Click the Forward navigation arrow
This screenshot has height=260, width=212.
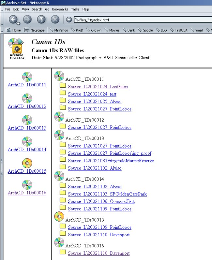click(27, 20)
